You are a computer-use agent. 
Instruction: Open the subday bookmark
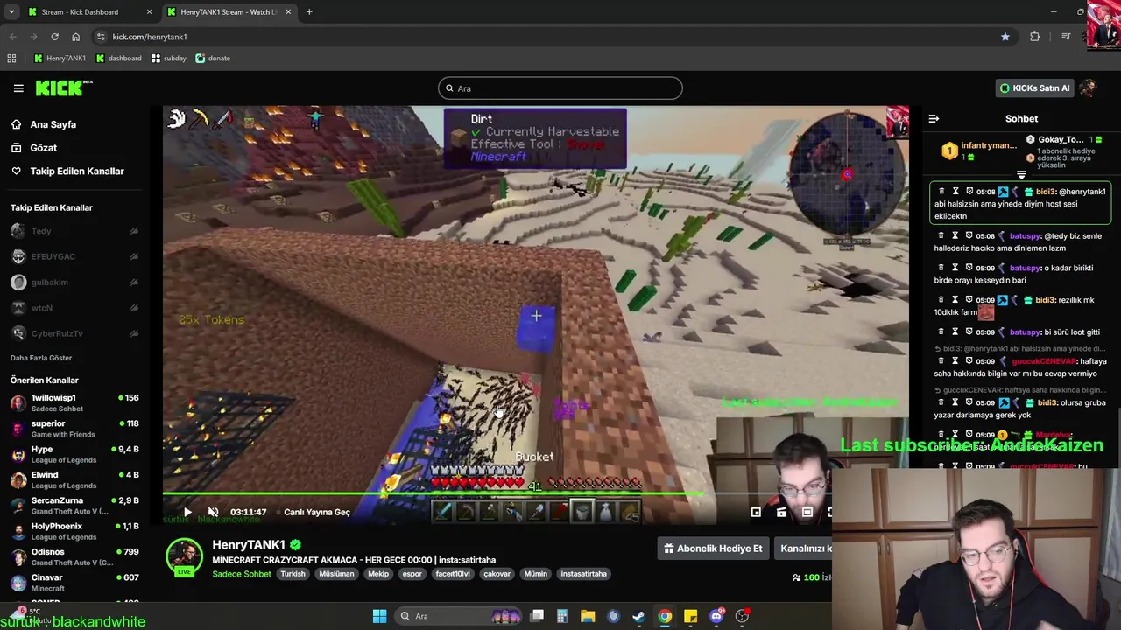coord(168,59)
